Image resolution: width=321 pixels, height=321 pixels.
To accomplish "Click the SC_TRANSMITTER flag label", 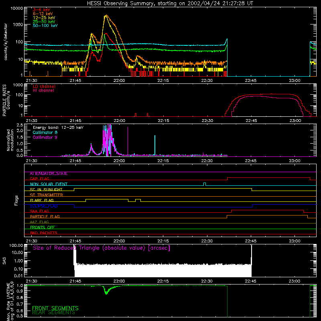I will (x=47, y=195).
